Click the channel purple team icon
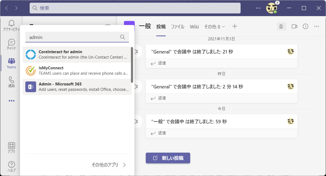 129,26
